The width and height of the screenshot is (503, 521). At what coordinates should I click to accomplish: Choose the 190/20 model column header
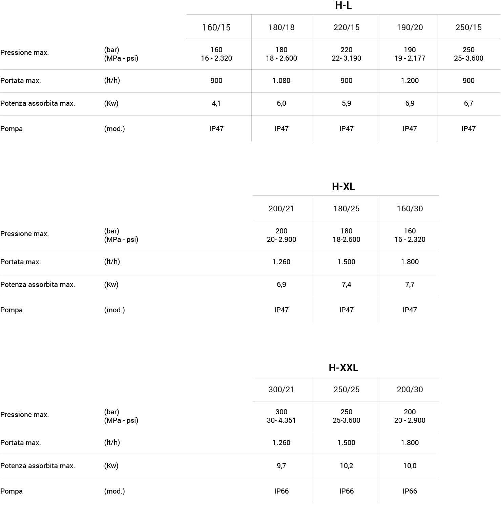[410, 27]
